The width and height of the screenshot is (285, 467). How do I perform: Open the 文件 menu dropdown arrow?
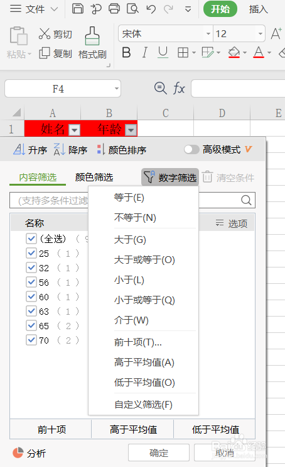[x=54, y=9]
